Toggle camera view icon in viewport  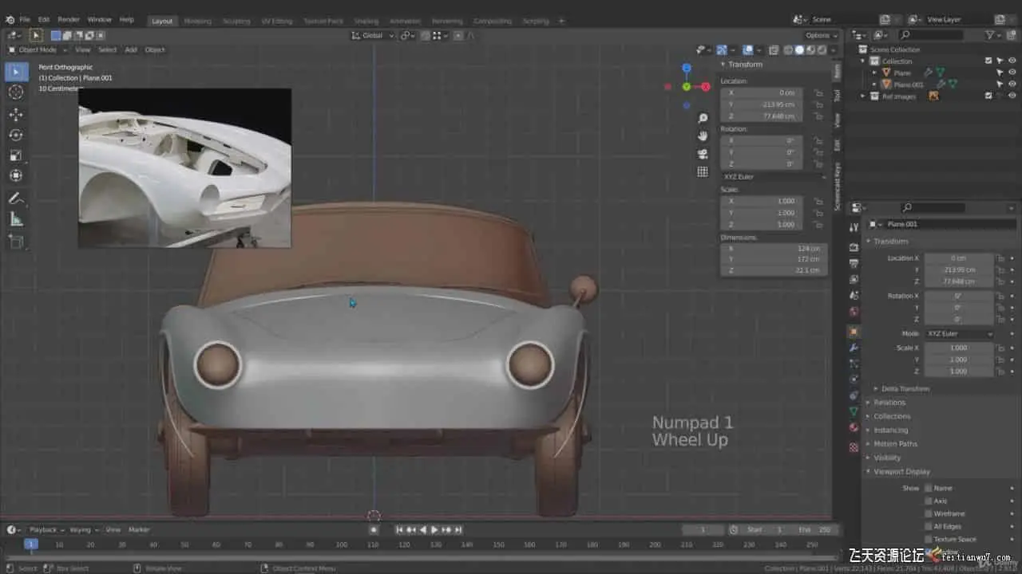click(x=703, y=154)
